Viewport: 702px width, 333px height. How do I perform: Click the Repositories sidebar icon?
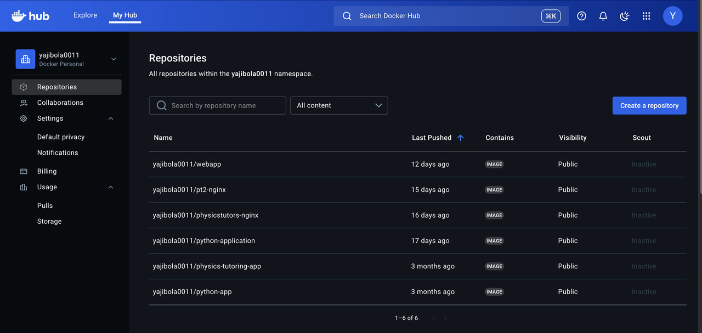(x=24, y=87)
